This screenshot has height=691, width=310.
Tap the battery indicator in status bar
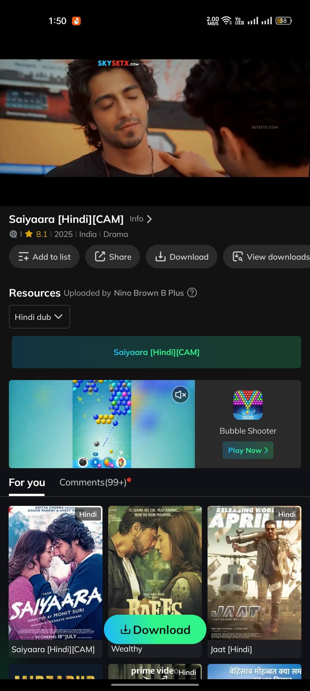coord(284,21)
